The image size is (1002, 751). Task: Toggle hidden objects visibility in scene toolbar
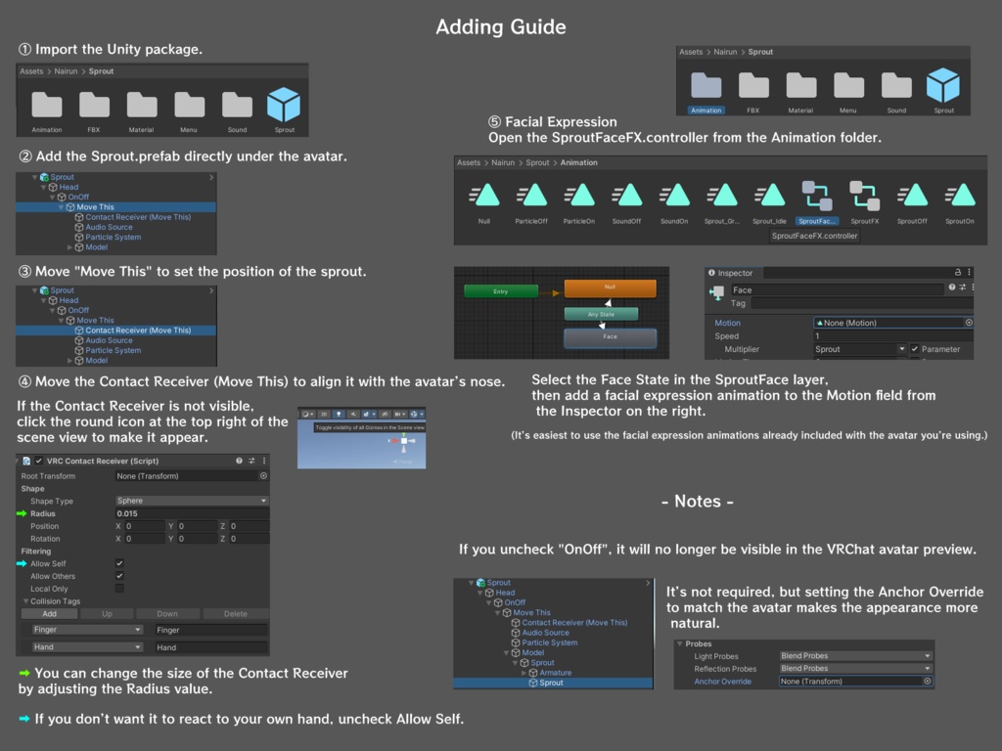tap(385, 415)
